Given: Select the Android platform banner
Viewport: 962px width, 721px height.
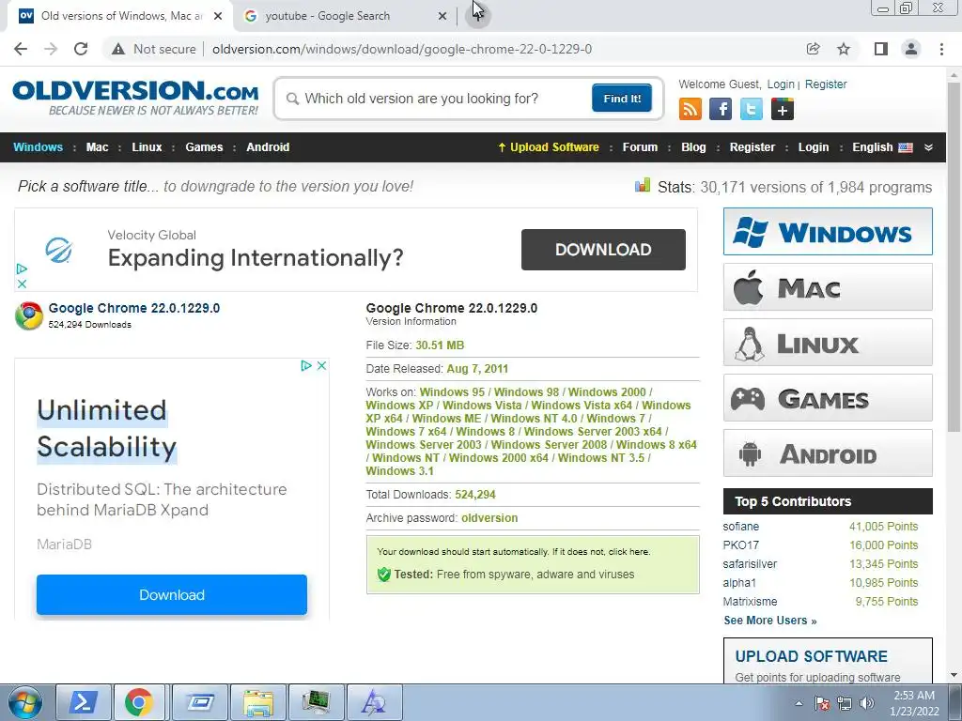Looking at the screenshot, I should (x=828, y=453).
